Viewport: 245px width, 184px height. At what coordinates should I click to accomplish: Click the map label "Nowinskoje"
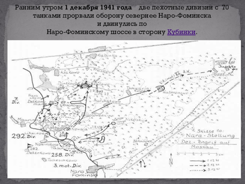point(47,144)
